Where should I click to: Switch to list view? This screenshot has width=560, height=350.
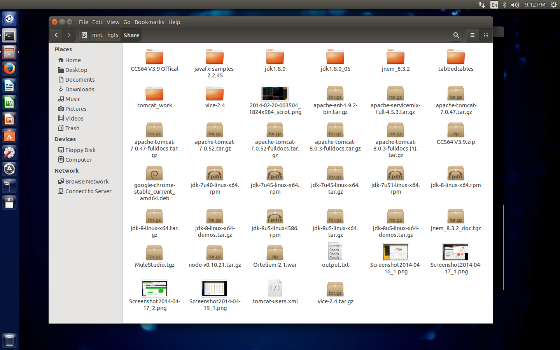[x=472, y=35]
